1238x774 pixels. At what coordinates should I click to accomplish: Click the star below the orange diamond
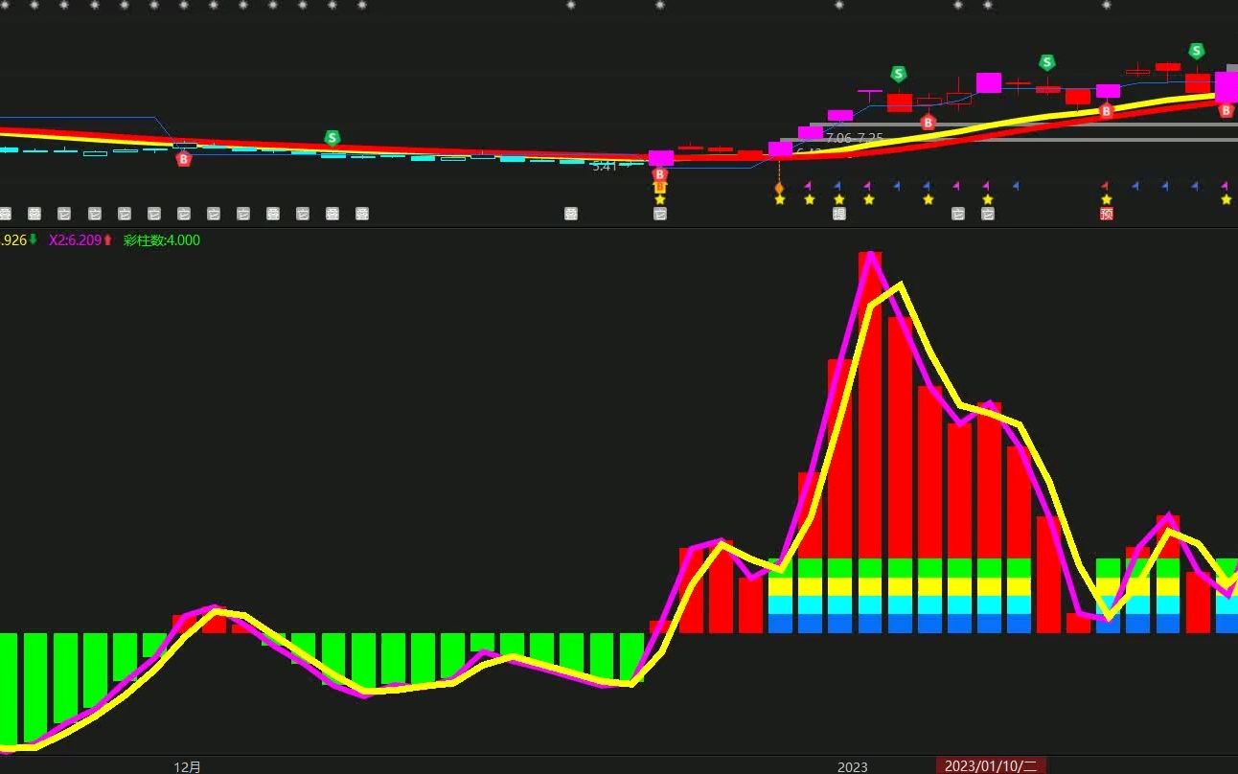point(780,200)
